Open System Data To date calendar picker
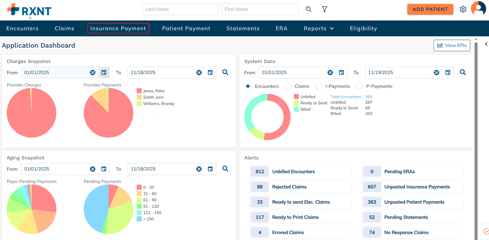 [448, 73]
